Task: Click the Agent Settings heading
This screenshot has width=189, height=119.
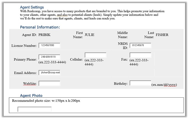Action: point(32,7)
